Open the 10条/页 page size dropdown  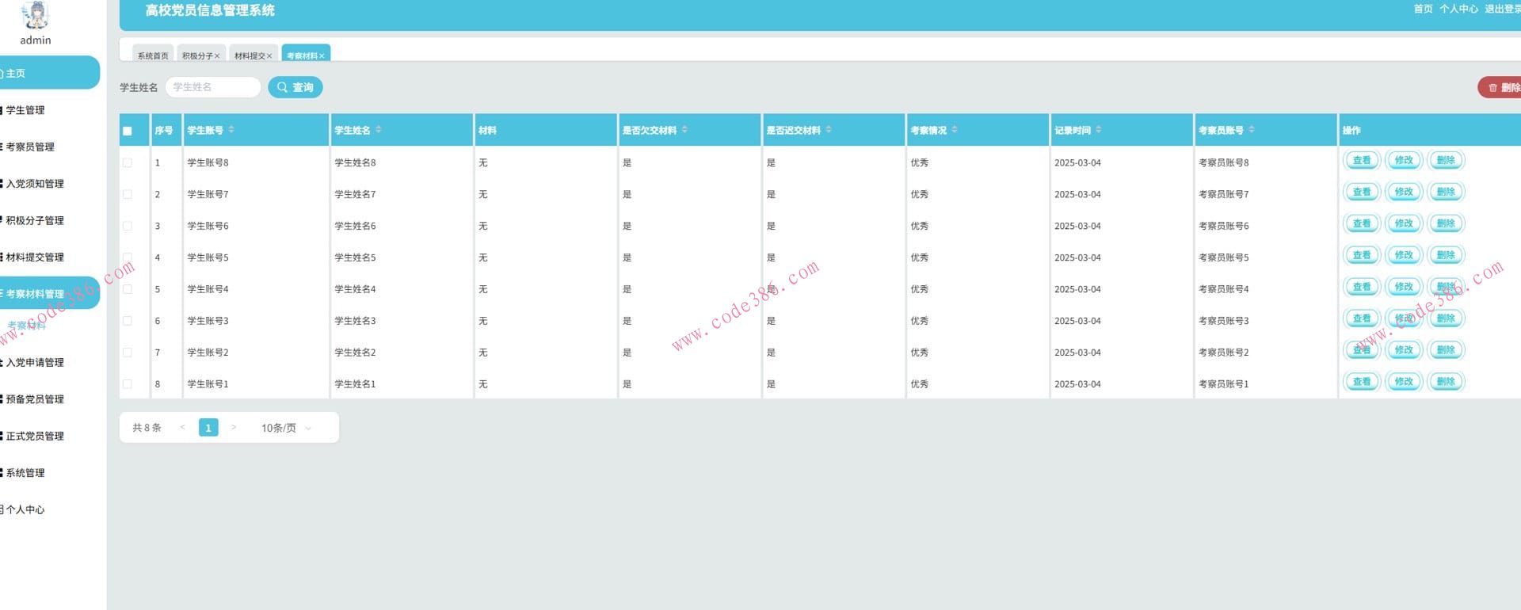286,428
